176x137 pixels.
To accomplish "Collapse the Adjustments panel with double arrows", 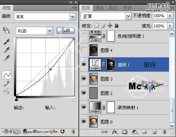I will [70, 2].
